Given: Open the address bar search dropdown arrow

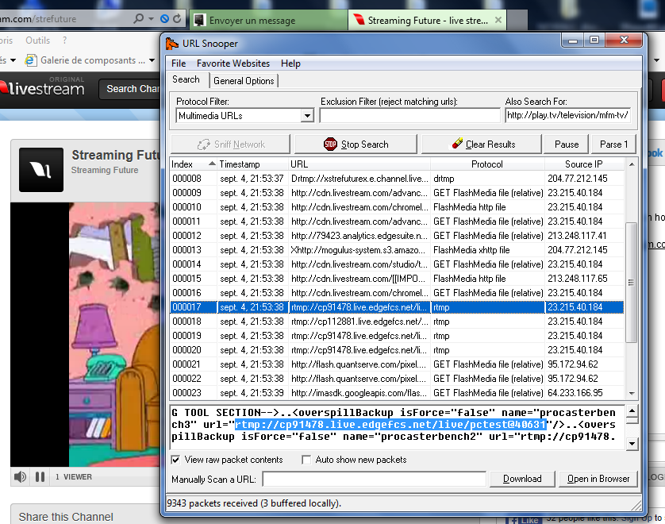Looking at the screenshot, I should click(151, 19).
